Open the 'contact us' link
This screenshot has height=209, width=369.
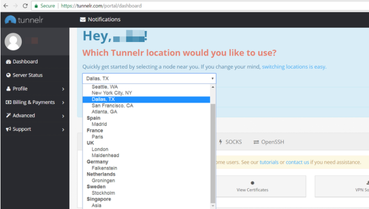[x=297, y=162]
